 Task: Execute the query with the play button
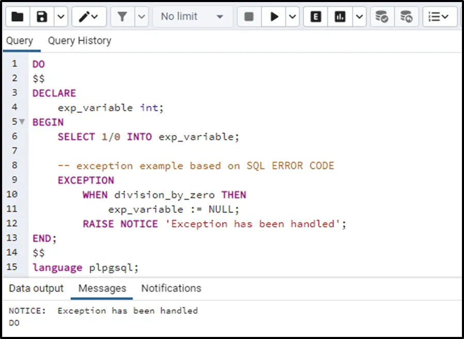pyautogui.click(x=274, y=17)
